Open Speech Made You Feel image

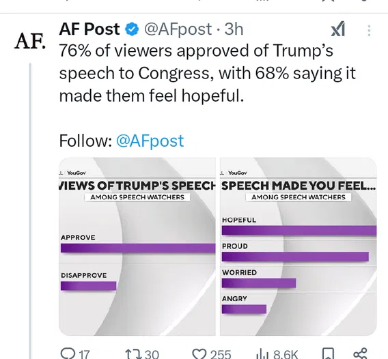(x=299, y=246)
